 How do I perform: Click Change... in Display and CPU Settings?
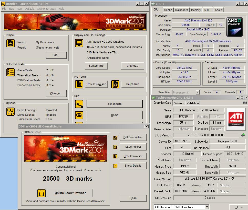(x=132, y=66)
